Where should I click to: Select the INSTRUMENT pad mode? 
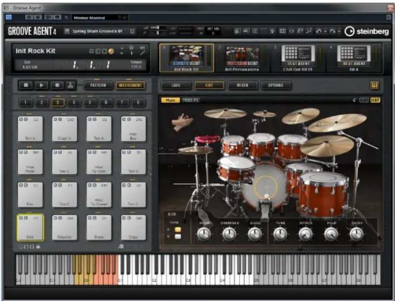point(130,85)
